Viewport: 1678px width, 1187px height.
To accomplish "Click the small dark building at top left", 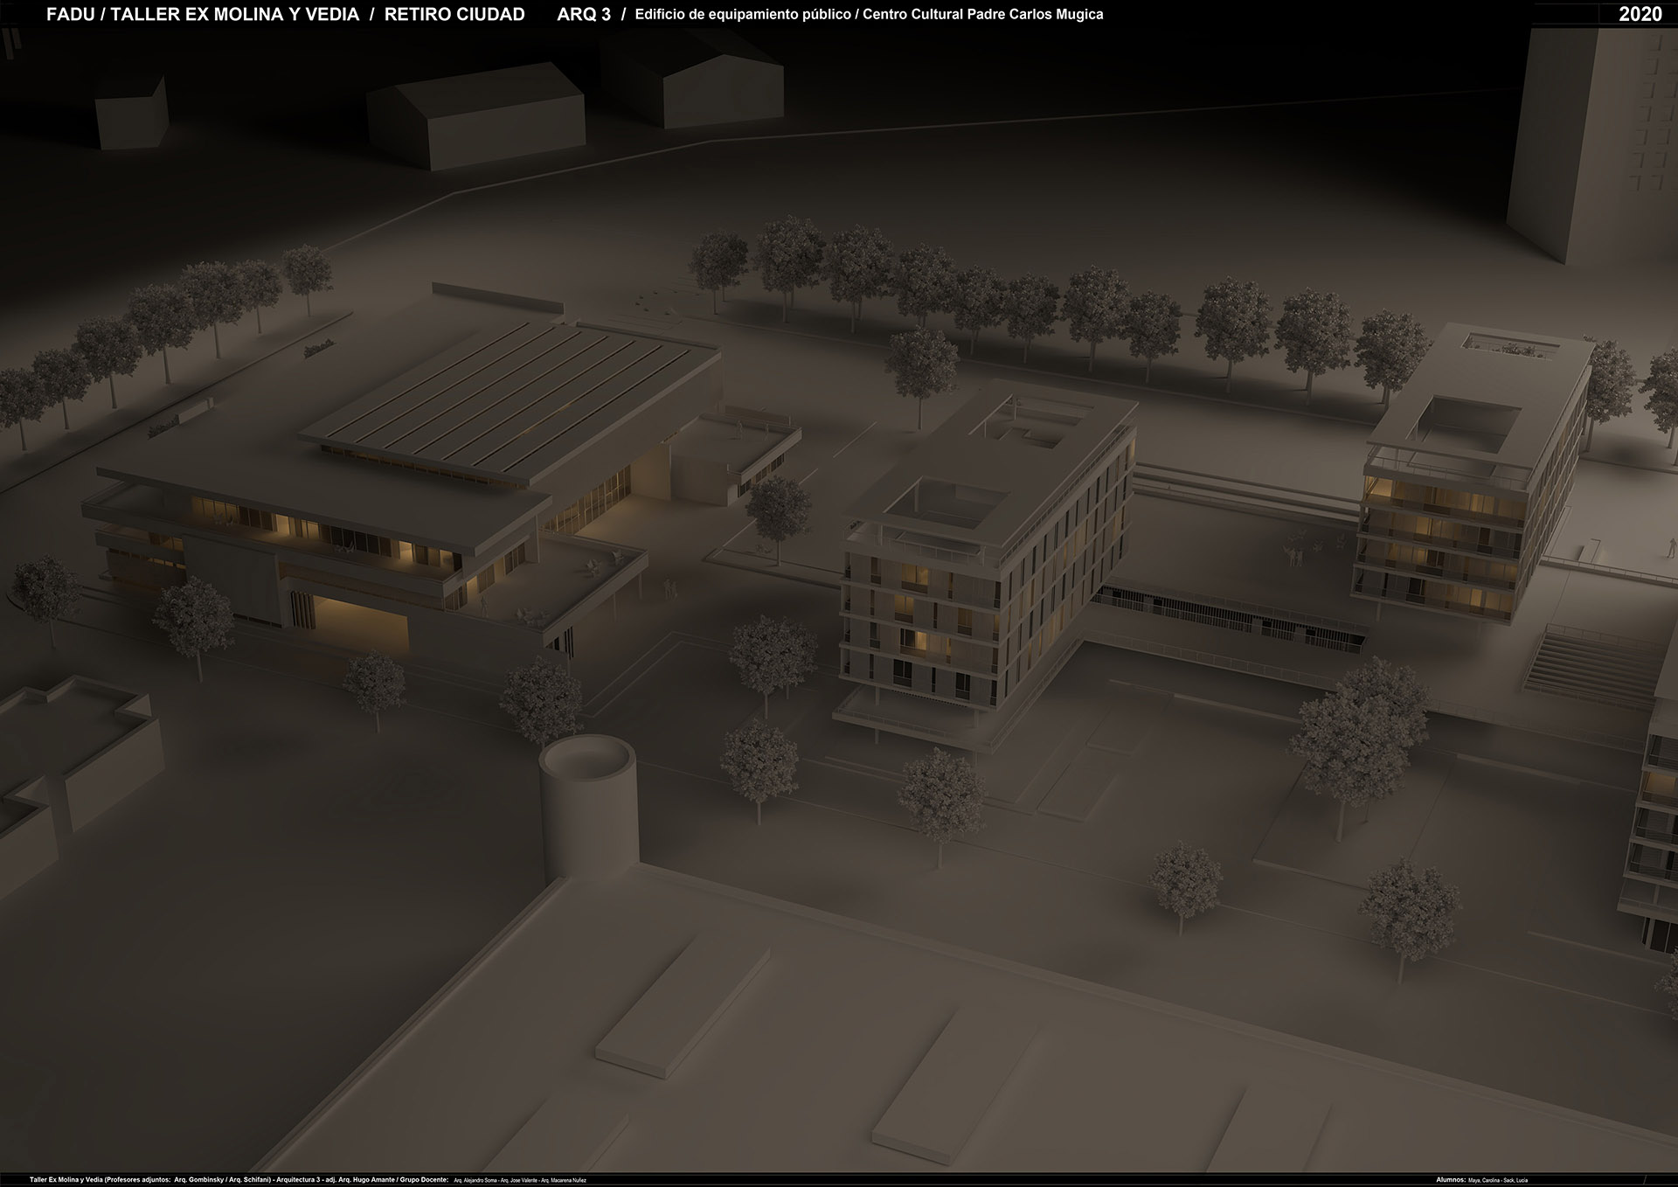I will (131, 114).
